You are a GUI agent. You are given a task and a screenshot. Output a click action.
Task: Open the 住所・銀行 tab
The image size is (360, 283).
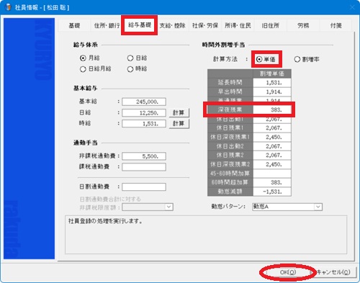pyautogui.click(x=107, y=25)
